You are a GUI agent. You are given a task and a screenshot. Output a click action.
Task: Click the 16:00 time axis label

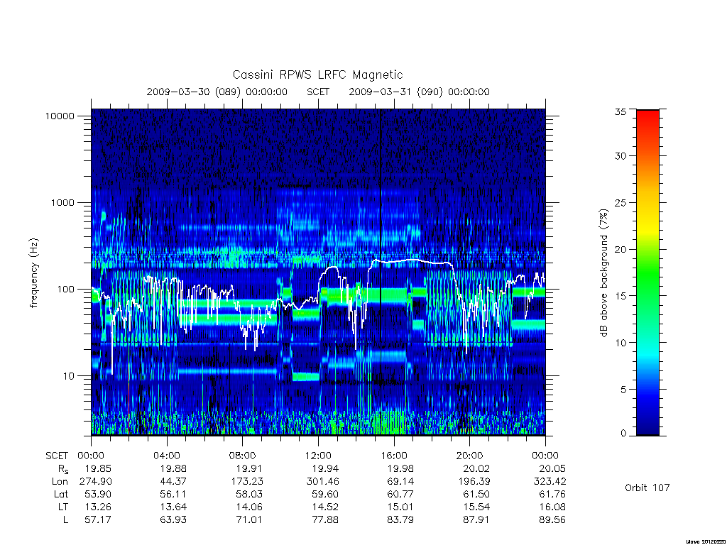tap(393, 456)
